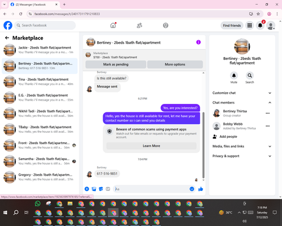The width and height of the screenshot is (282, 226).
Task: Open Bertiney conversation in list
Action: 39,66
